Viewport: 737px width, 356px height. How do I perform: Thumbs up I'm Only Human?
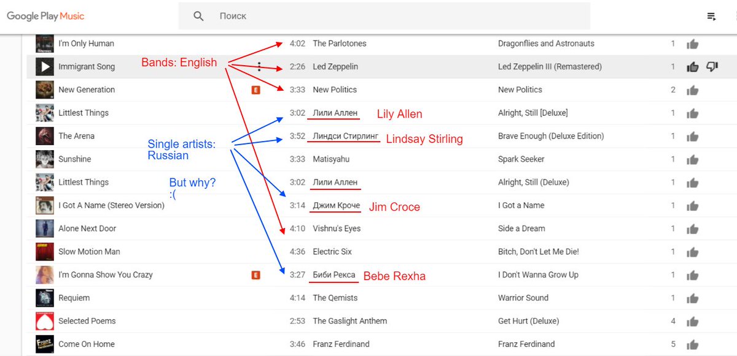tap(693, 44)
